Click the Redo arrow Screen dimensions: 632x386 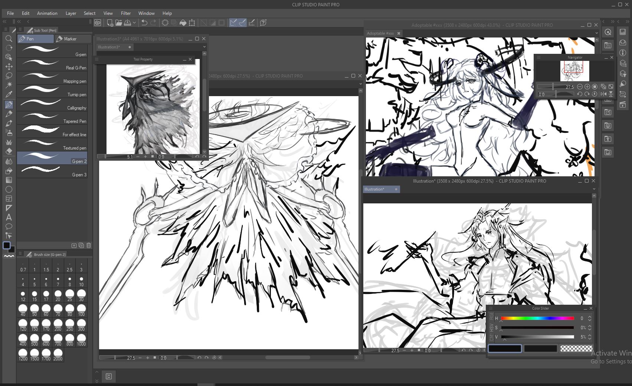(x=153, y=23)
